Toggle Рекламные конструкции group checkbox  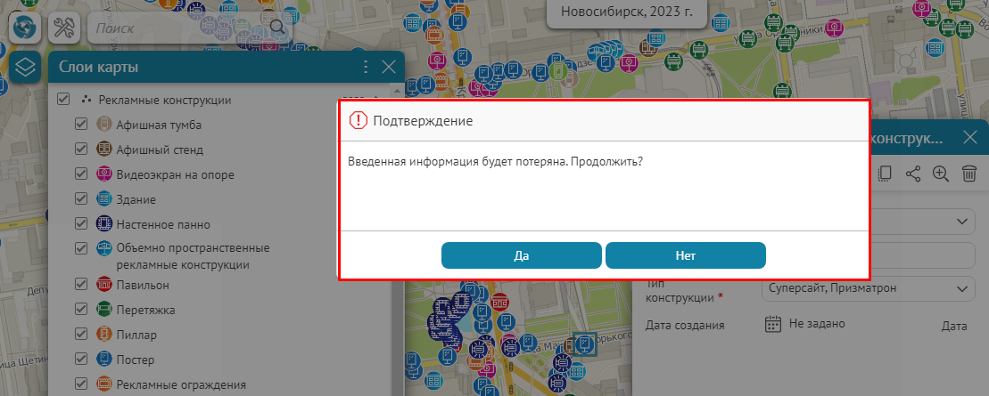tap(63, 100)
